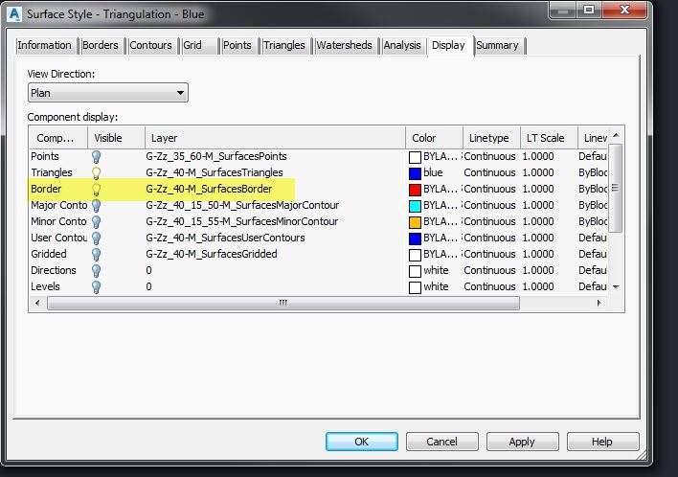This screenshot has width=678, height=477.
Task: Click layer G-Zz_35_60-M_SurfacesPoints
Action: point(216,156)
